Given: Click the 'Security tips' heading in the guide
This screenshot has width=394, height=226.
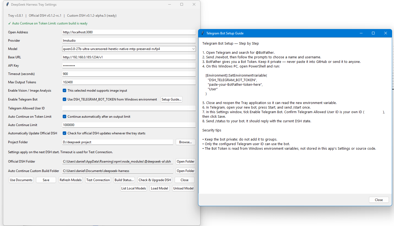Looking at the screenshot, I should pyautogui.click(x=212, y=130).
